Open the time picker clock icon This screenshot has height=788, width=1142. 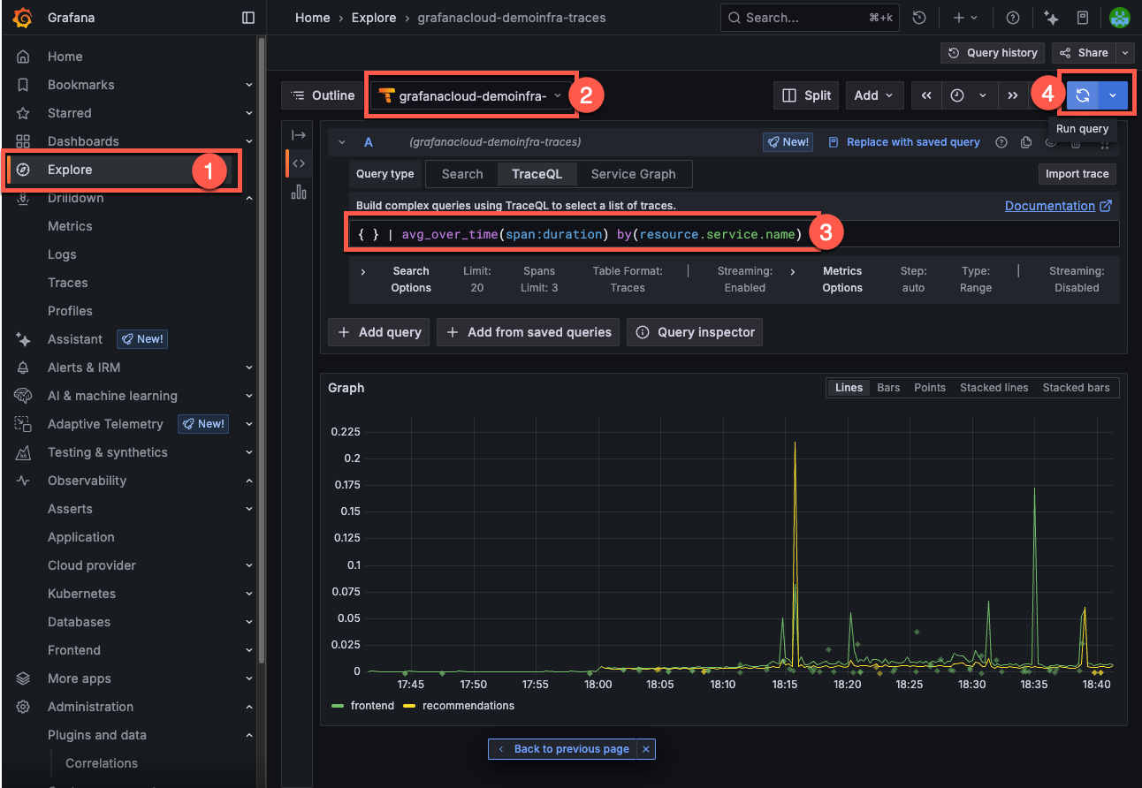957,95
